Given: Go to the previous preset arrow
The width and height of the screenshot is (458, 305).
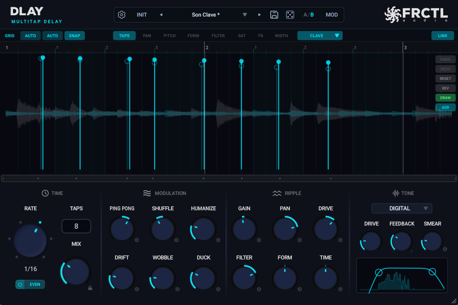Looking at the screenshot, I should [161, 15].
